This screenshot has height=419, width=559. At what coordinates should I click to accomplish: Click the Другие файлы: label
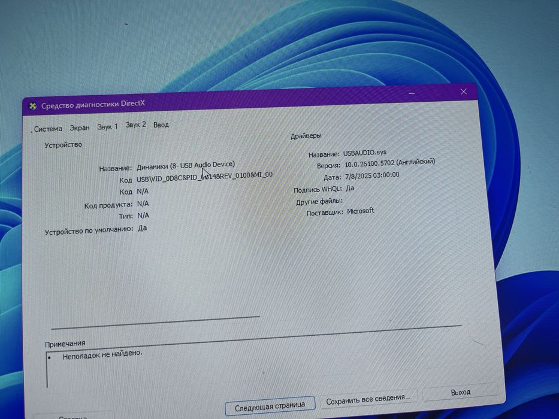point(319,202)
